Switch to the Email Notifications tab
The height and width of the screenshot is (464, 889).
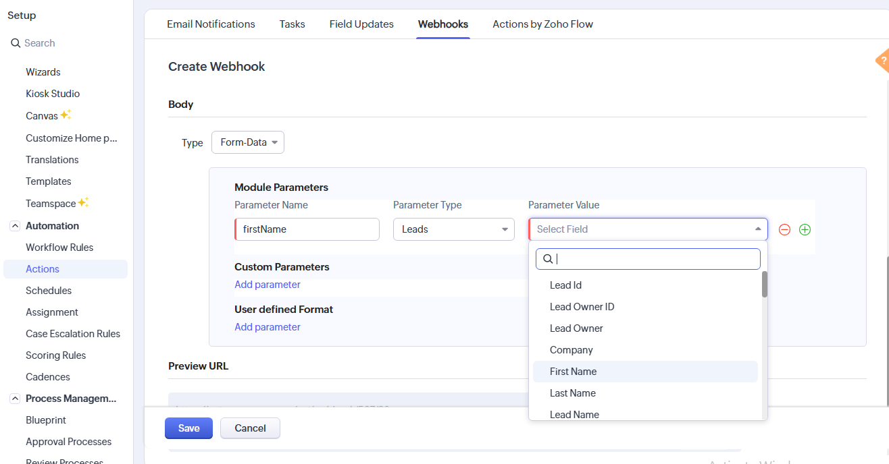[x=211, y=24]
